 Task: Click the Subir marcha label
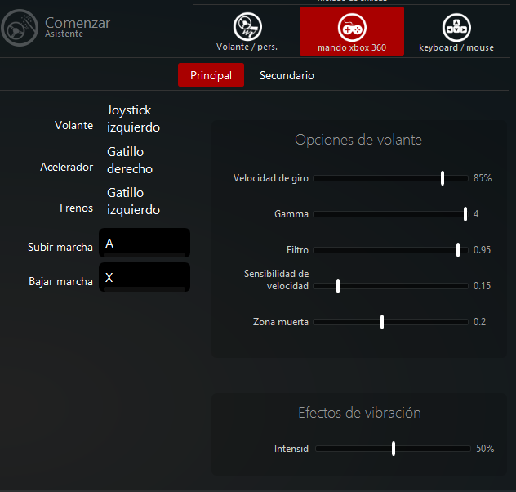pyautogui.click(x=60, y=247)
